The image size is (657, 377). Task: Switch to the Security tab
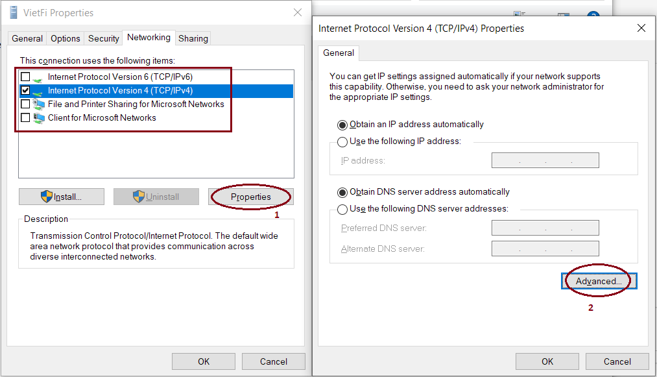[x=104, y=38]
